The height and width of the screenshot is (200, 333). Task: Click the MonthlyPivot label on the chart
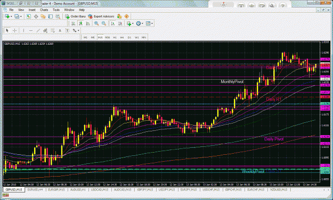(x=232, y=82)
